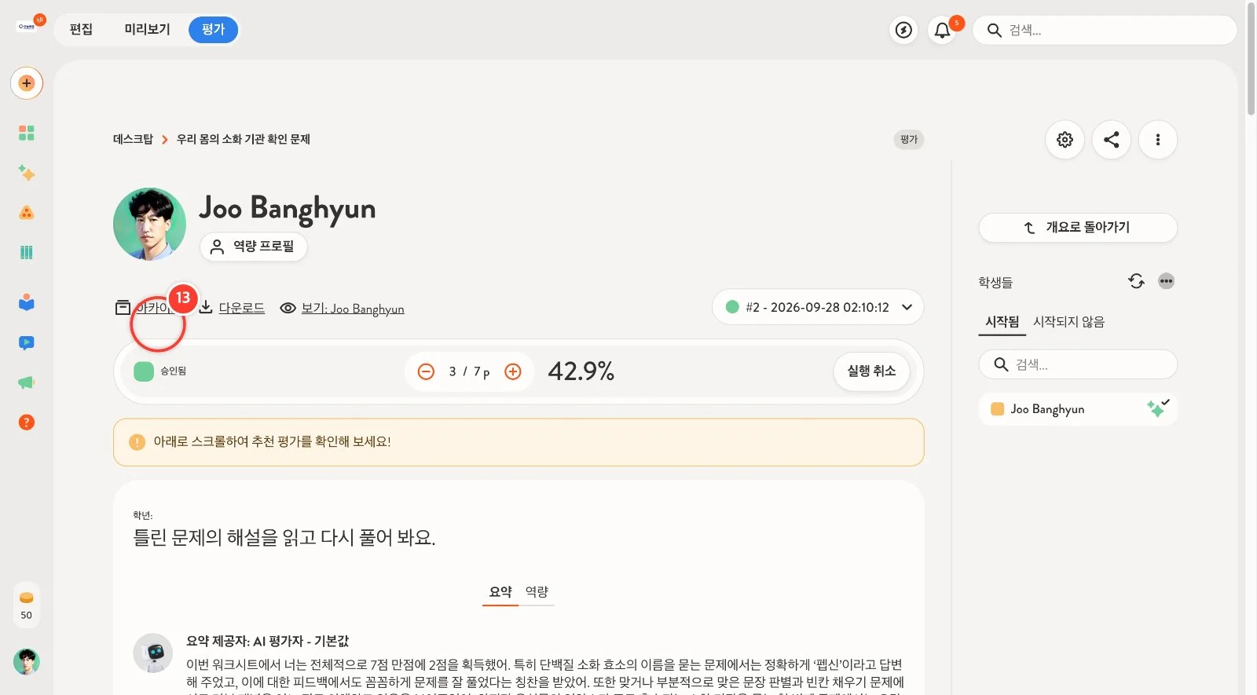The width and height of the screenshot is (1257, 695).
Task: Select the 시작되지 않음 students tab
Action: click(1068, 322)
